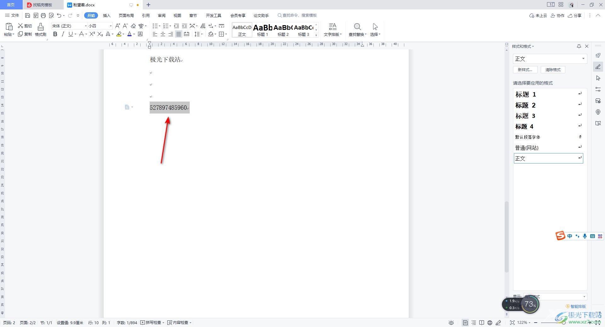Apply character border to text
Image resolution: width=605 pixels, height=327 pixels.
pyautogui.click(x=141, y=34)
